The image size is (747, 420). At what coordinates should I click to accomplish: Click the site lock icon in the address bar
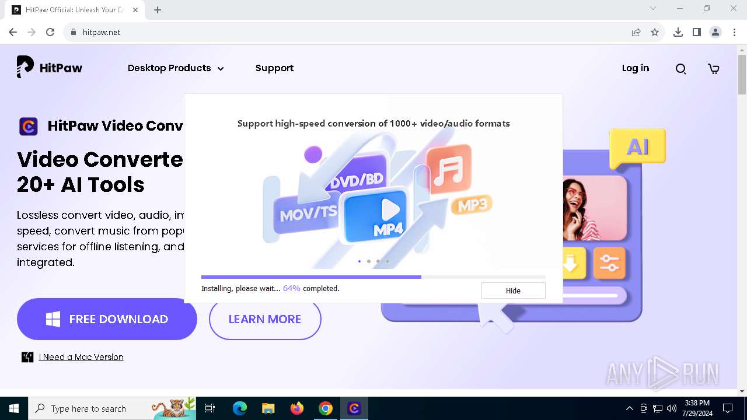74,32
